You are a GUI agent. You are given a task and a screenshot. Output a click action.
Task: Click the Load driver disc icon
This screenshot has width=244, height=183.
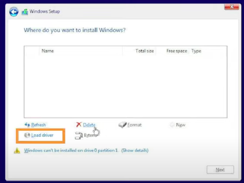point(27,135)
